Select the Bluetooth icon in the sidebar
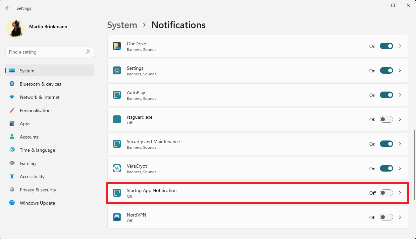The image size is (416, 239). [x=12, y=84]
